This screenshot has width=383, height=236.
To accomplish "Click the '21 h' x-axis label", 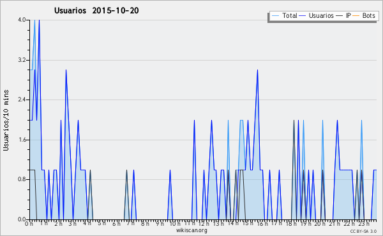I will click(x=334, y=223).
